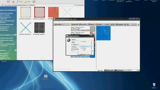Click Папки folders button in Explorer

click(28, 1)
